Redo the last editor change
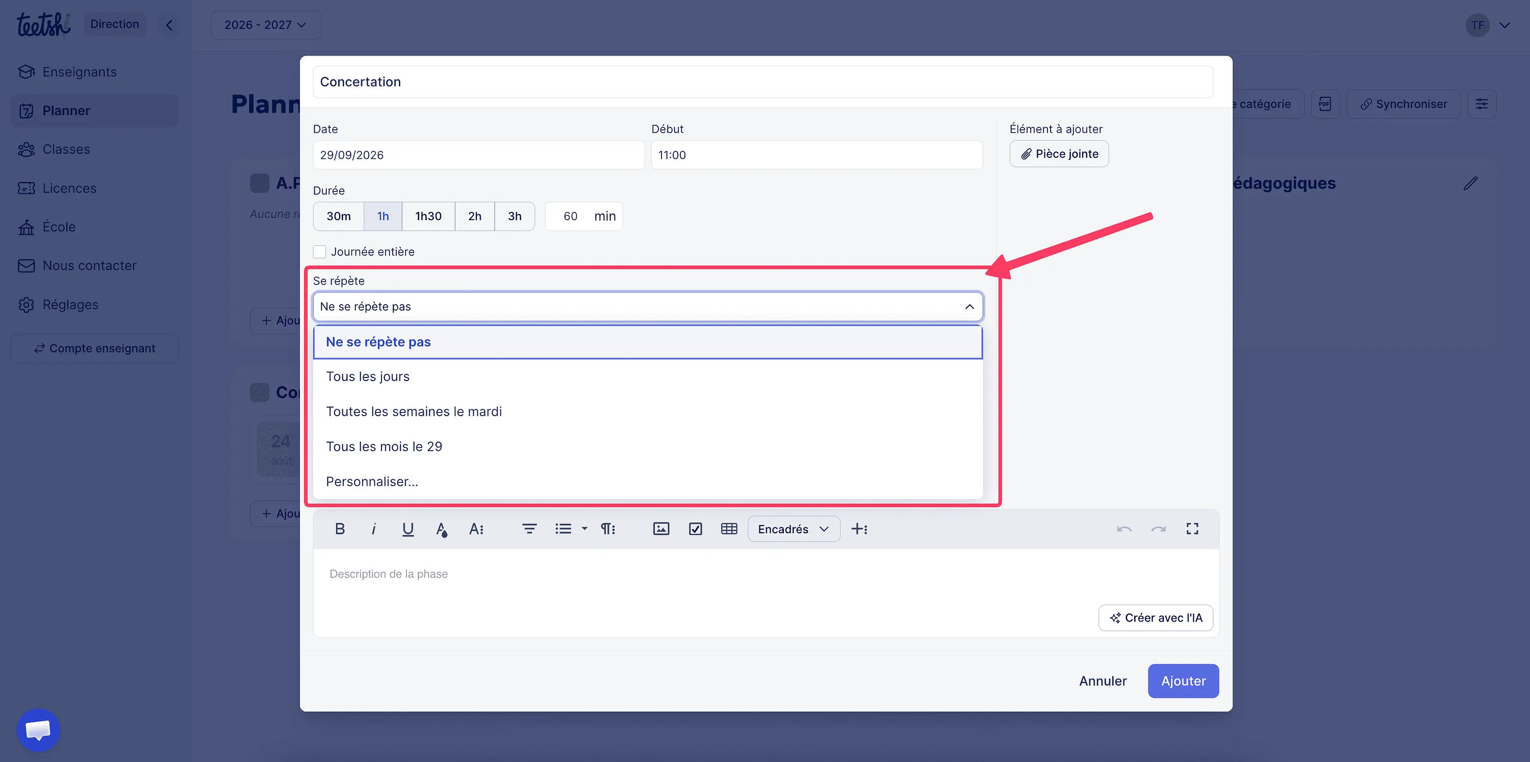 (x=1158, y=529)
